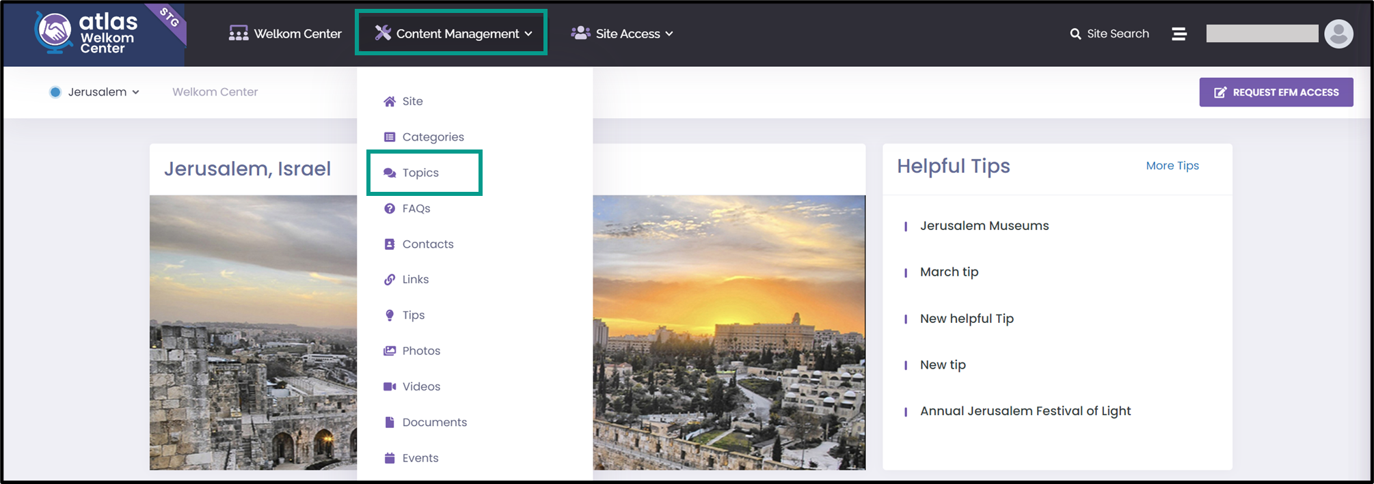Screen dimensions: 1374x484
Task: Click the home icon beside Site
Action: coord(390,101)
